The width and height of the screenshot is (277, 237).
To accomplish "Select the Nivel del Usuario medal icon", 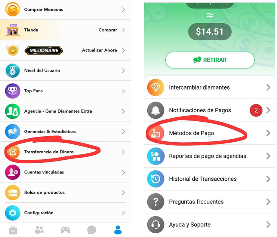I will point(13,70).
